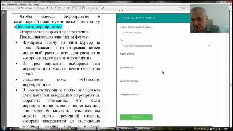Click the fit full page icon
This screenshot has width=233, height=131.
pos(87,8)
